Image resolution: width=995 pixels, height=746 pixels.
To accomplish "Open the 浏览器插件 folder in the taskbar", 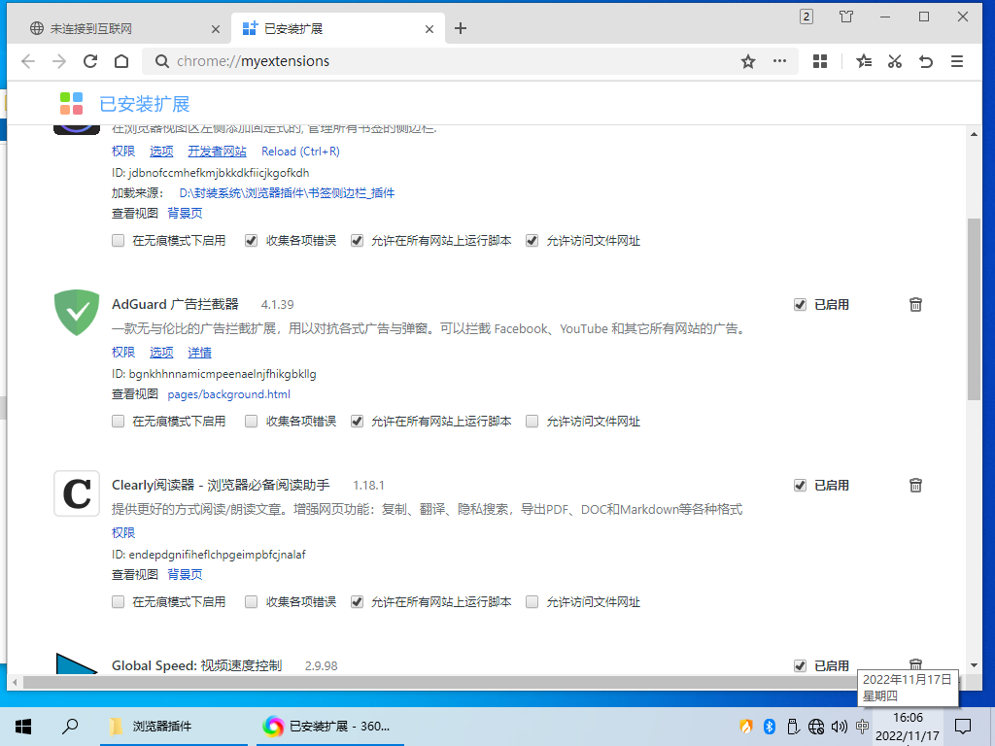I will click(174, 727).
